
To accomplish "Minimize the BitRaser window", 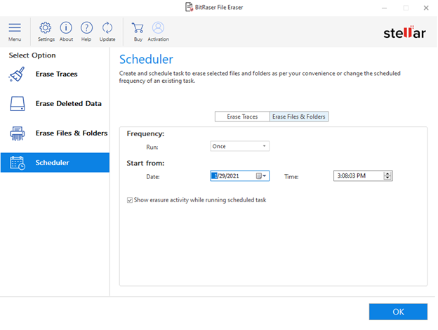I will click(x=385, y=8).
